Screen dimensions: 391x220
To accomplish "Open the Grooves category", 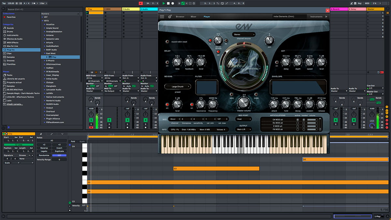I will pos(10,61).
